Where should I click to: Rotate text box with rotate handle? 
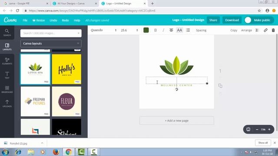tap(177, 90)
